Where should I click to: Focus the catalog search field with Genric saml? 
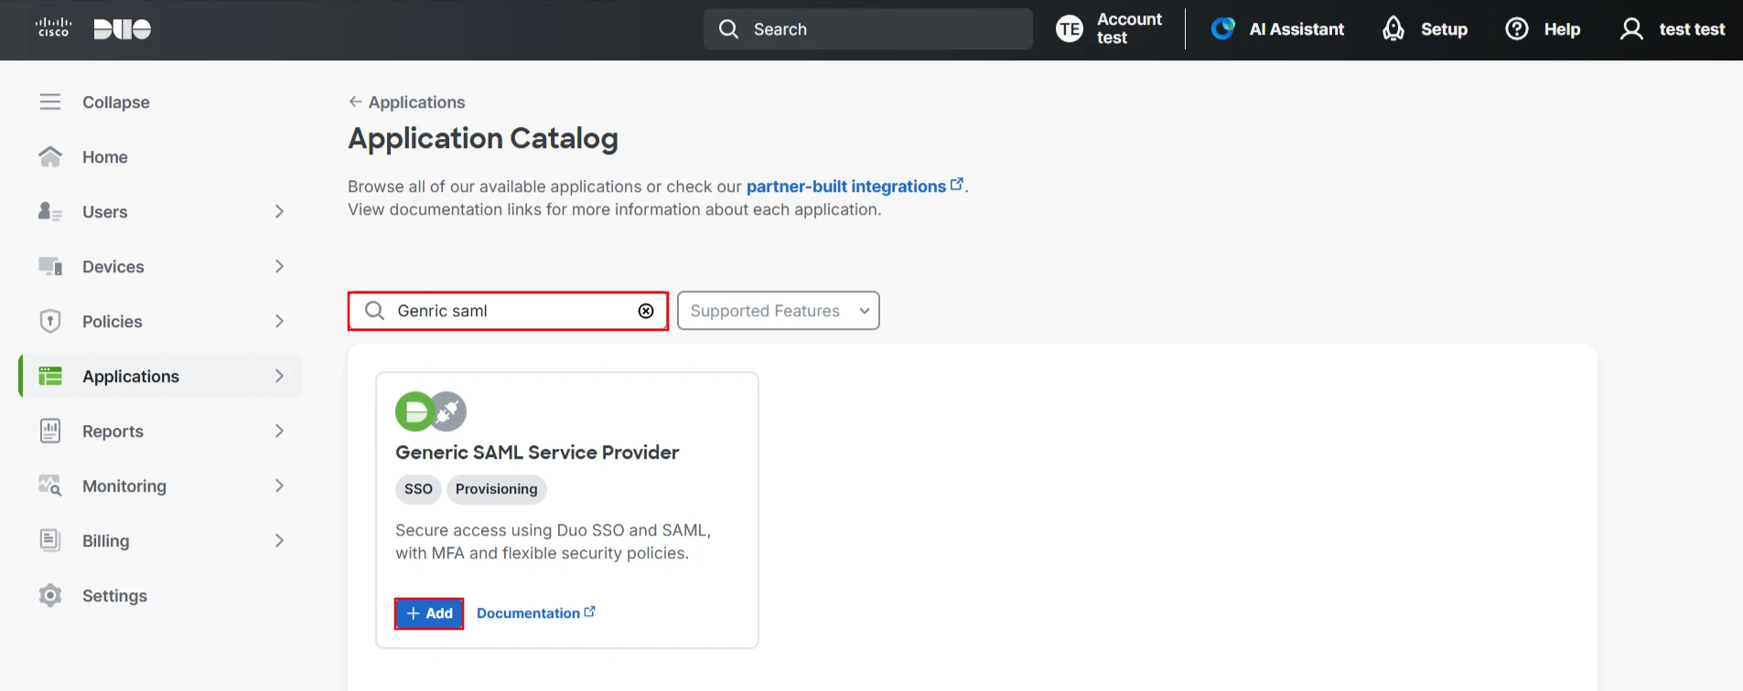(508, 311)
